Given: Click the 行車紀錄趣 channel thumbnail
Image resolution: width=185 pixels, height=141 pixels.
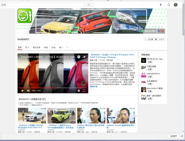Looking at the screenshot, I should pyautogui.click(x=143, y=68).
